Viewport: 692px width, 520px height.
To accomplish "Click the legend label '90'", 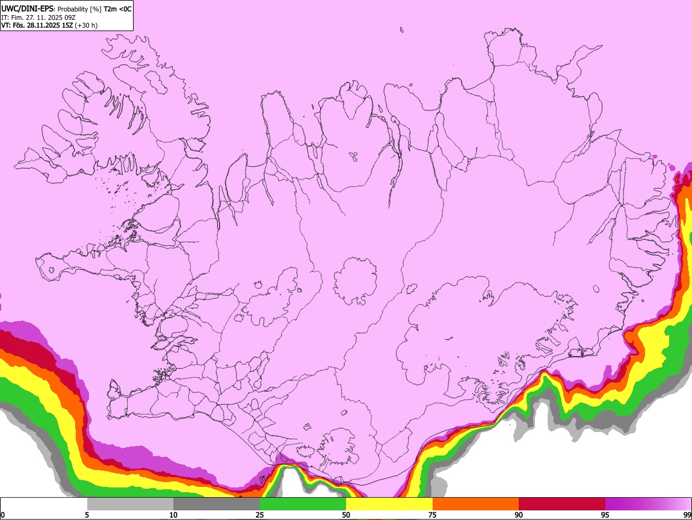I will point(519,515).
